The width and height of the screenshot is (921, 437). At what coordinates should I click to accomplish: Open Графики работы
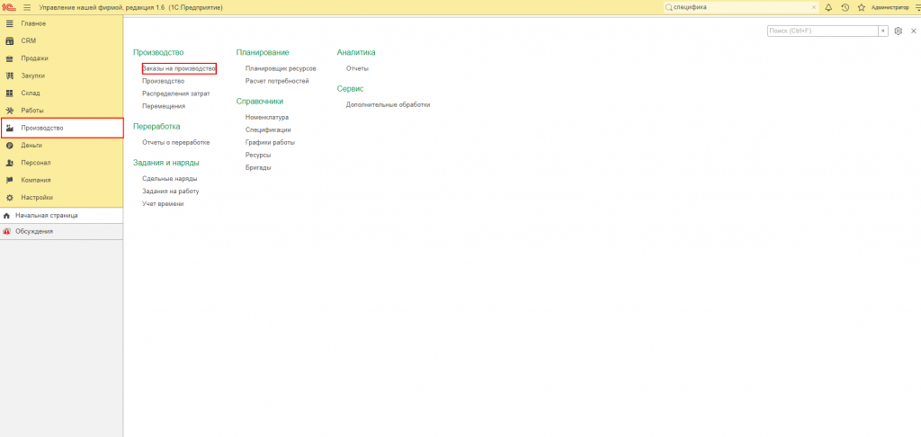tap(270, 142)
